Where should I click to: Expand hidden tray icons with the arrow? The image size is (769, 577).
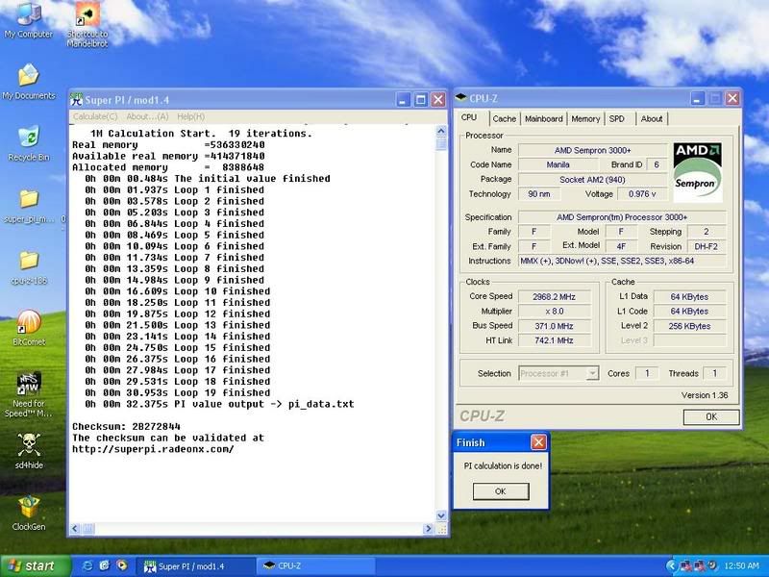pyautogui.click(x=670, y=565)
